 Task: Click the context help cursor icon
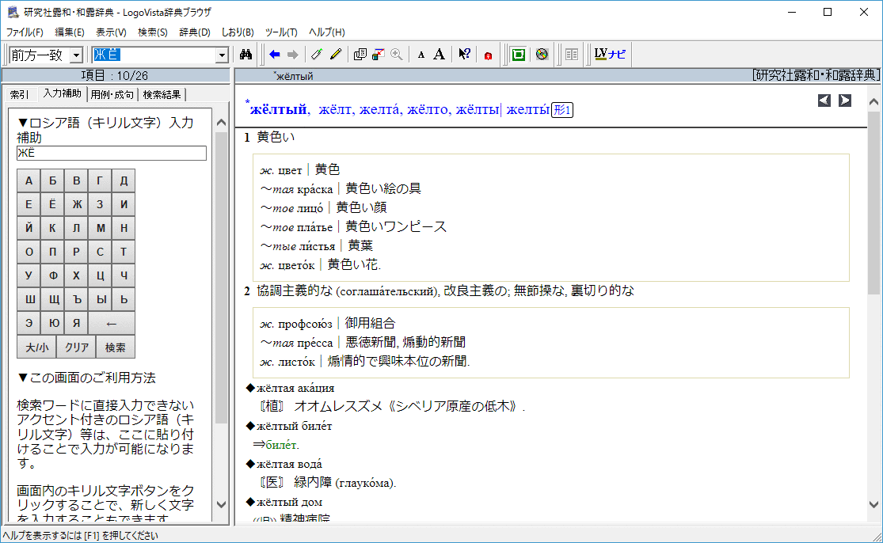[x=465, y=55]
